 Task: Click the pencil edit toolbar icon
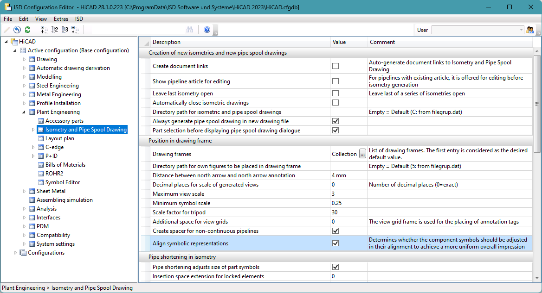[x=6, y=30]
